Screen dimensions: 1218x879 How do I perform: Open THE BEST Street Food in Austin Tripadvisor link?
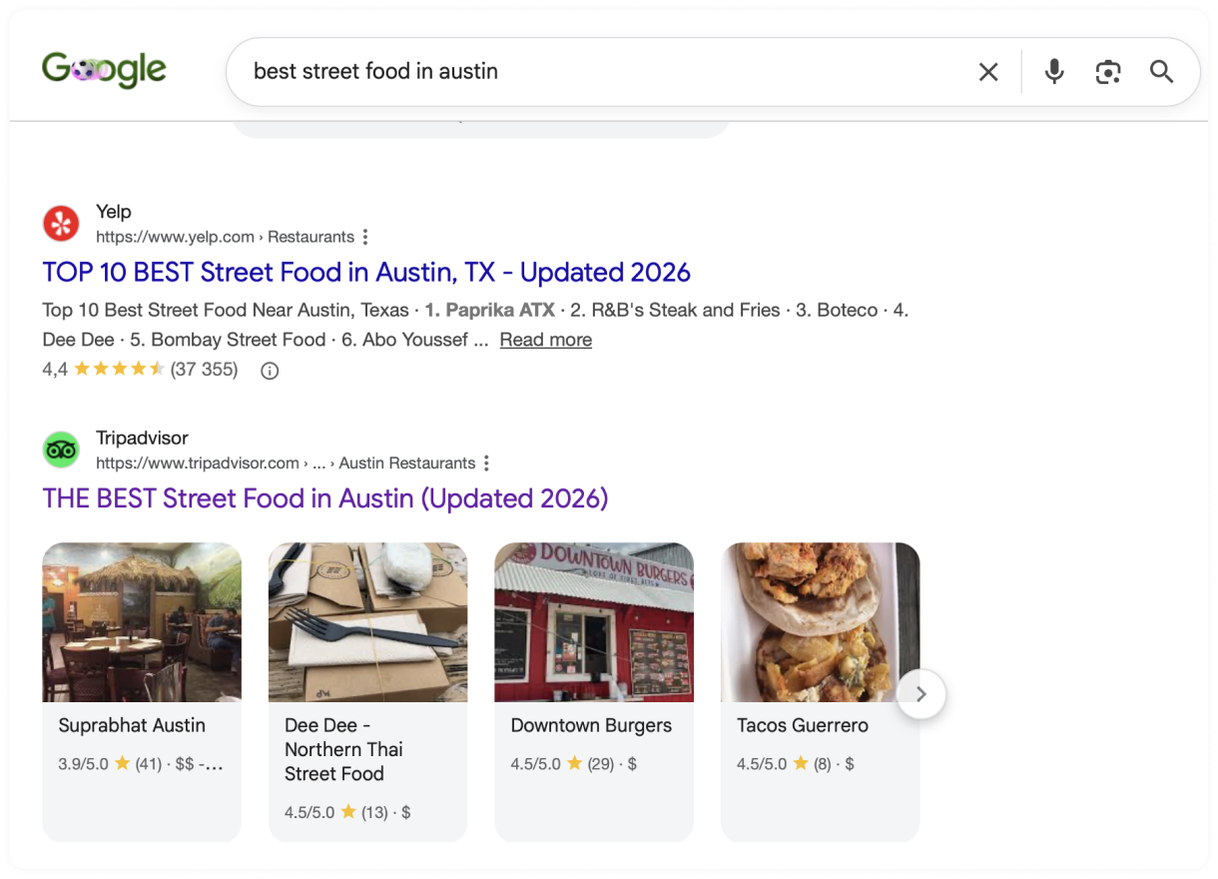coord(325,498)
